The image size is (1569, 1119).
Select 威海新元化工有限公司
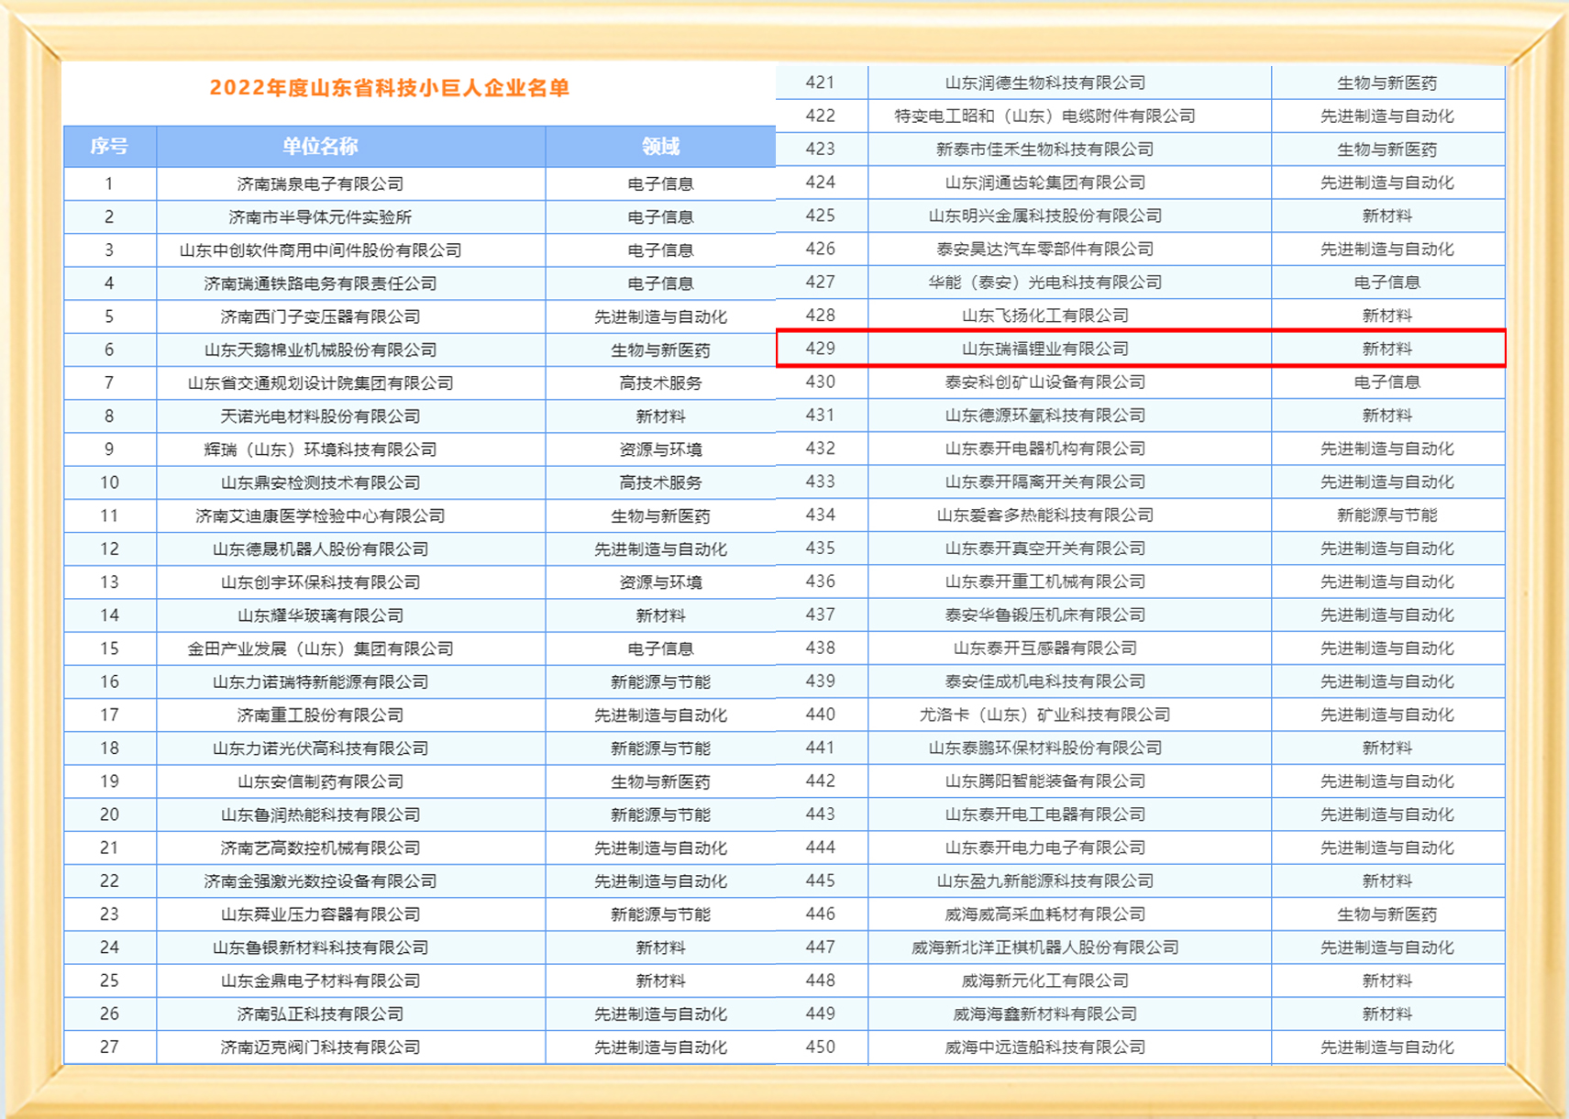pos(1044,981)
